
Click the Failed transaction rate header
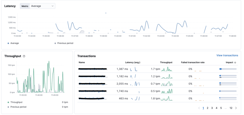pyautogui.click(x=193, y=62)
